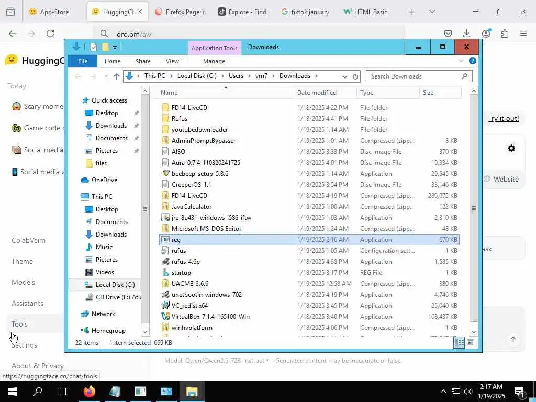Image resolution: width=536 pixels, height=402 pixels.
Task: Open Firefox from the Windows taskbar
Action: pyautogui.click(x=90, y=392)
